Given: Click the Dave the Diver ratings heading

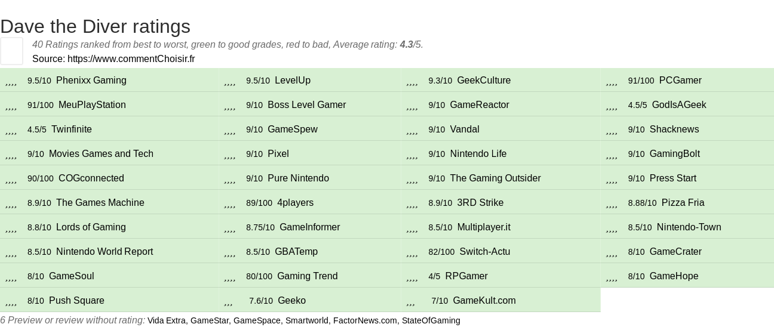Looking at the screenshot, I should point(95,26).
